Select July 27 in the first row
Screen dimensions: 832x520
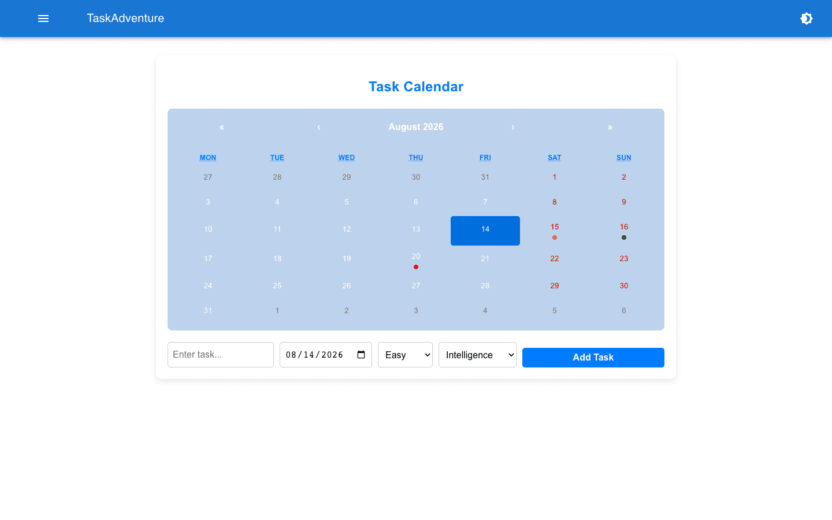[x=208, y=177]
